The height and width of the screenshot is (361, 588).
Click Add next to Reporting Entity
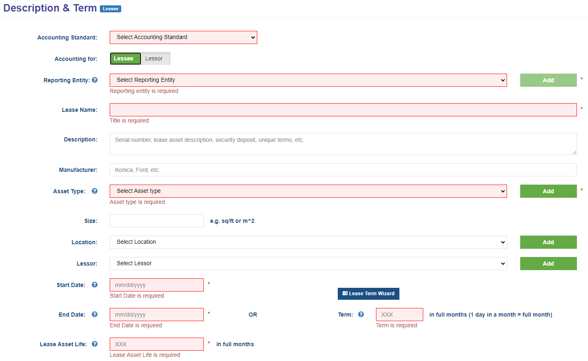(549, 80)
